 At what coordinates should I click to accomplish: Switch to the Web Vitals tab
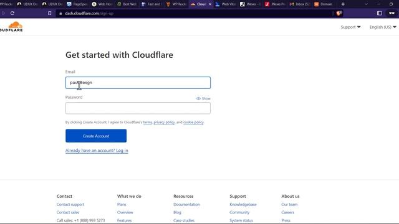[x=226, y=4]
